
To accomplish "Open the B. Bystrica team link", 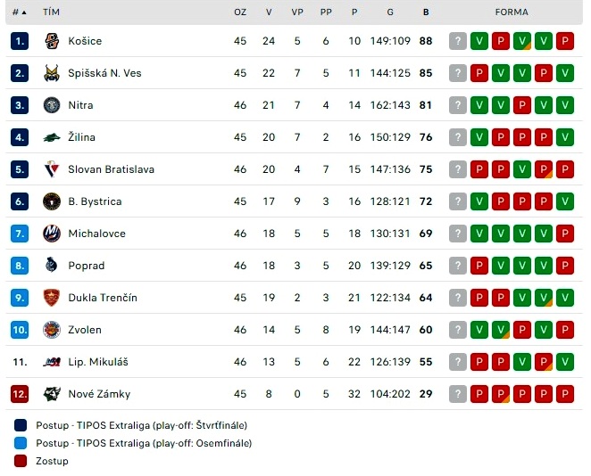I will tap(95, 201).
